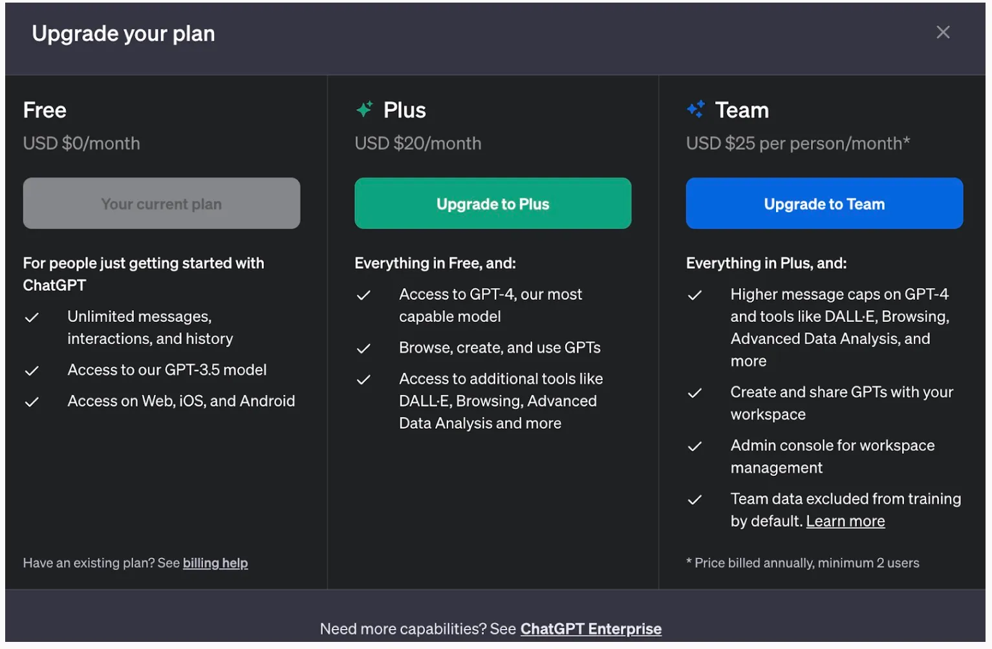The width and height of the screenshot is (992, 649).
Task: Close the Upgrade your plan dialog
Action: pyautogui.click(x=943, y=32)
